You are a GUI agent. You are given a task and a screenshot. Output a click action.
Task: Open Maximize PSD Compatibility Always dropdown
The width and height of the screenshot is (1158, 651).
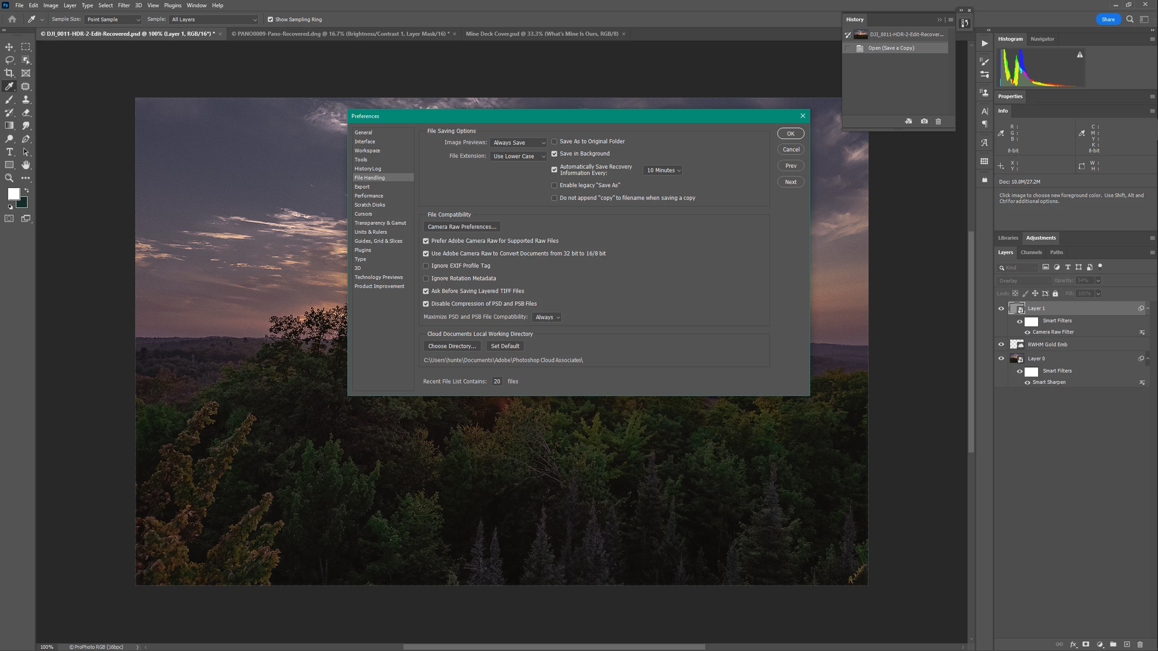(x=547, y=317)
